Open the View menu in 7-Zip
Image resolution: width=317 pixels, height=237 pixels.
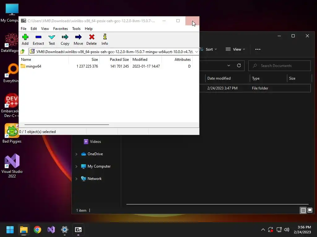click(x=45, y=29)
